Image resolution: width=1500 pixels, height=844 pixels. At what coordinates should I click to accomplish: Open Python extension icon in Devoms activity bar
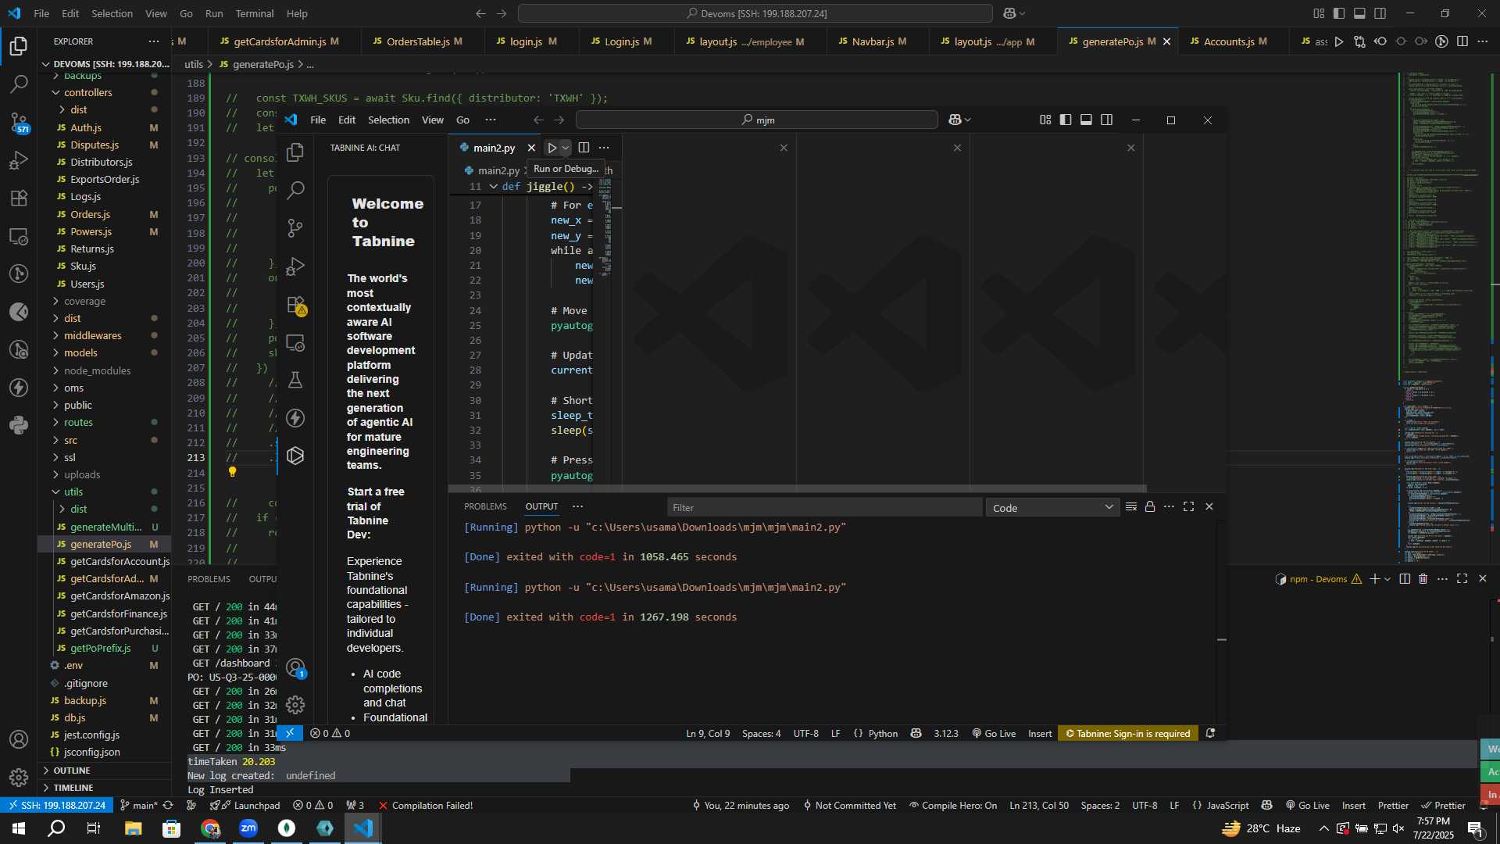tap(19, 425)
